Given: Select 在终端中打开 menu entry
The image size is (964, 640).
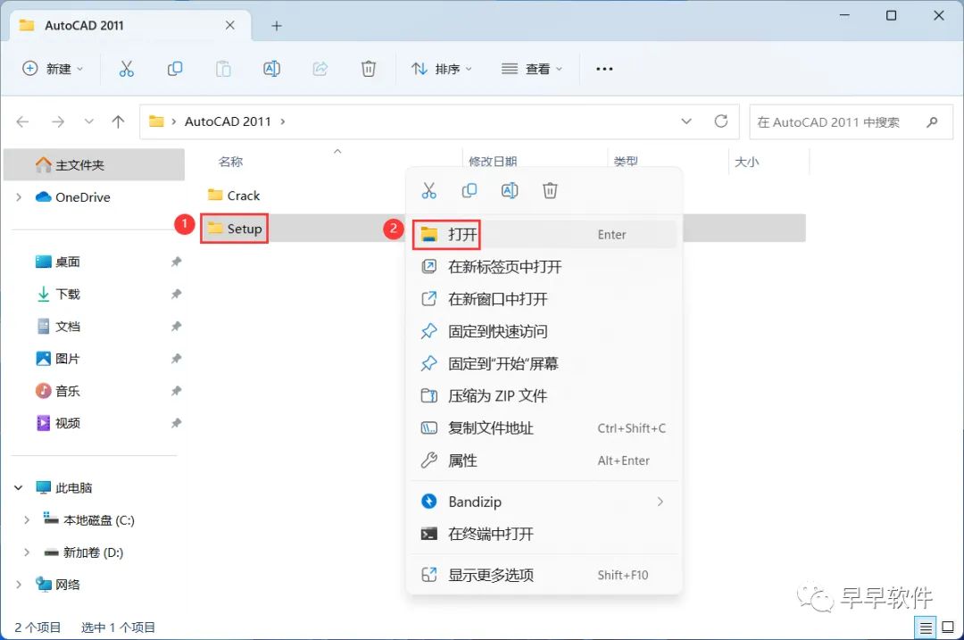Looking at the screenshot, I should (544, 534).
